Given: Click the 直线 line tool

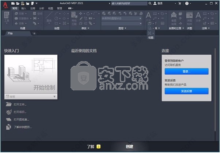Looking at the screenshot, I should click(49, 17).
